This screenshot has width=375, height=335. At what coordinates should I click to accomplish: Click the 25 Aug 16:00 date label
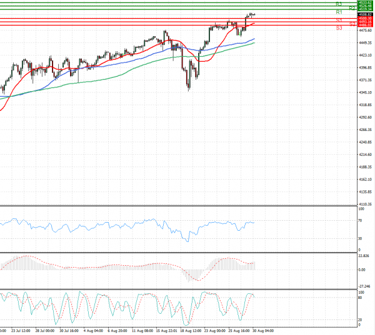pyautogui.click(x=239, y=331)
